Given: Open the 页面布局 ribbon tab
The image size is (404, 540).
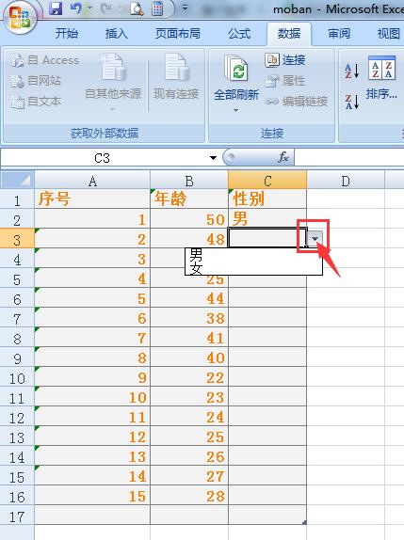Looking at the screenshot, I should point(178,34).
